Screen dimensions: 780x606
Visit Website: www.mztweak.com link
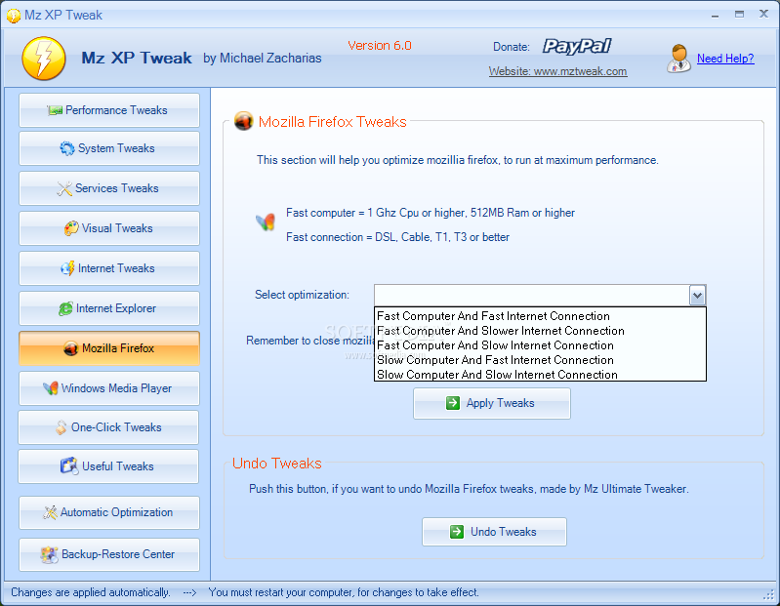pyautogui.click(x=557, y=71)
